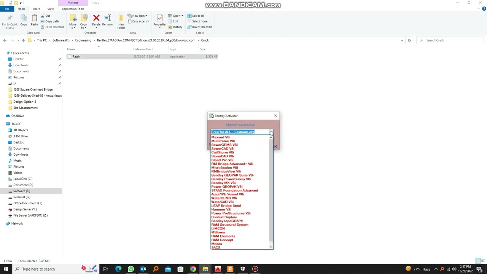Click the Pin to Quick access icon
Viewport: 487px width, 274px height.
[x=10, y=18]
